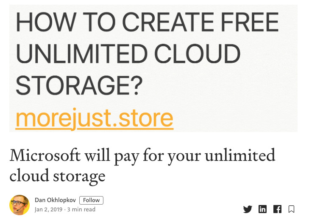
Task: Share the article on Twitter
Action: click(248, 209)
